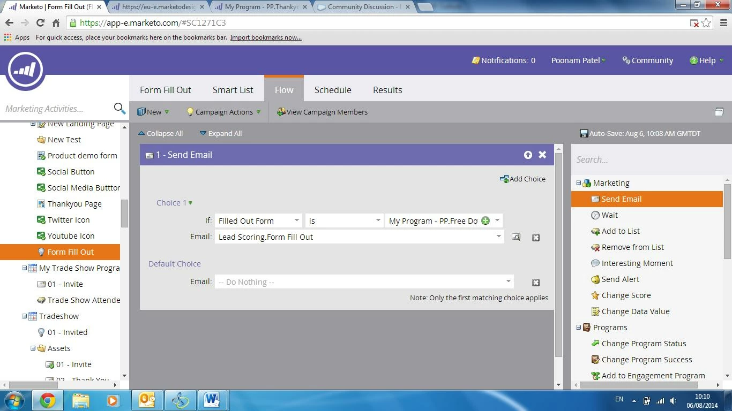732x411 pixels.
Task: Open the Thankyou Page item
Action: (x=69, y=204)
